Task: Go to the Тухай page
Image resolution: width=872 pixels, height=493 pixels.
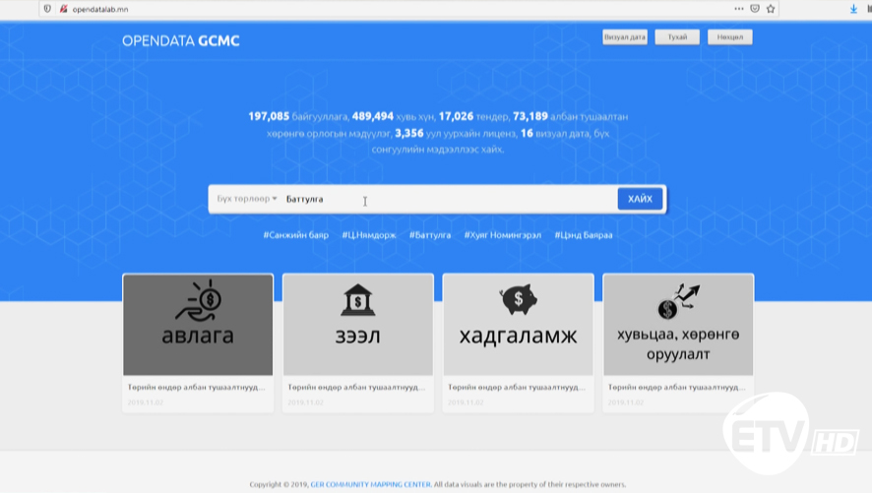Action: point(677,37)
